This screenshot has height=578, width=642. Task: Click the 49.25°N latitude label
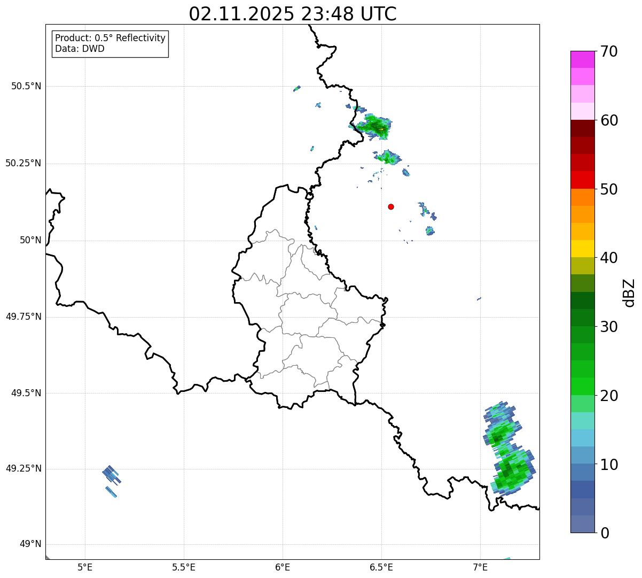pyautogui.click(x=23, y=468)
